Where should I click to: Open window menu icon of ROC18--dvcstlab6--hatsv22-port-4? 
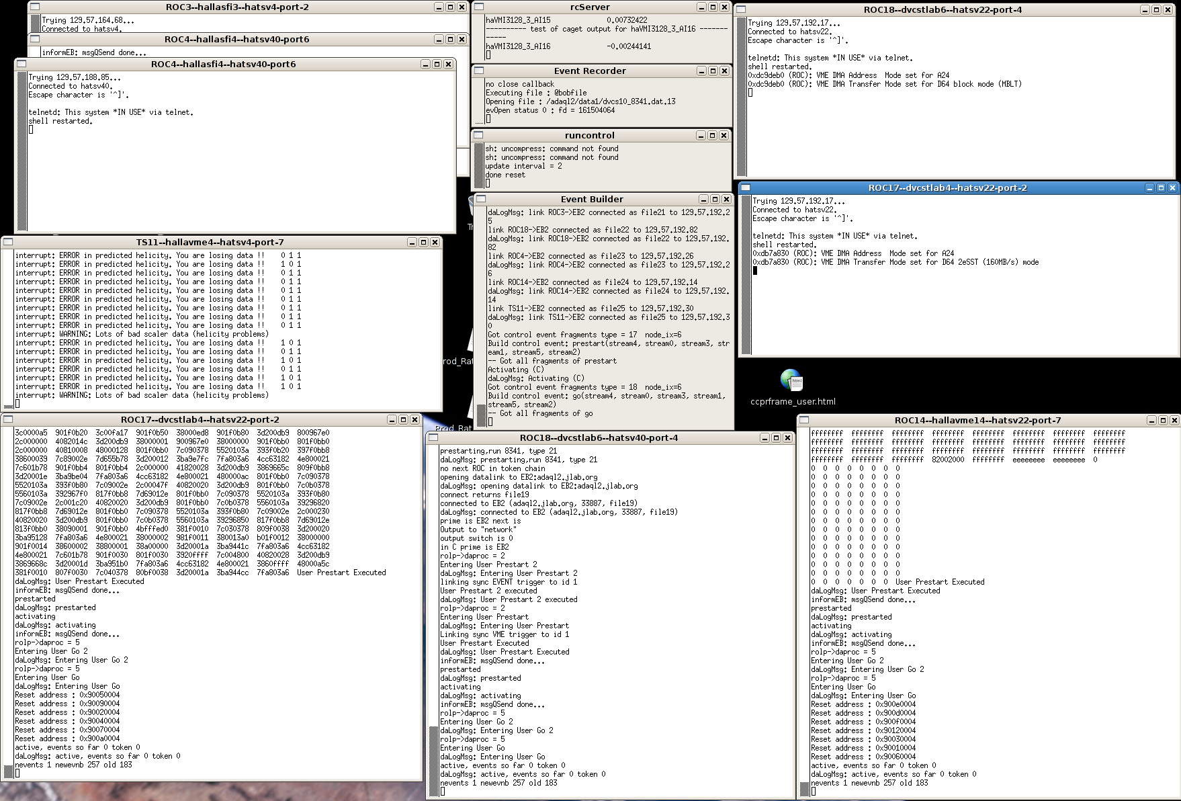point(741,10)
